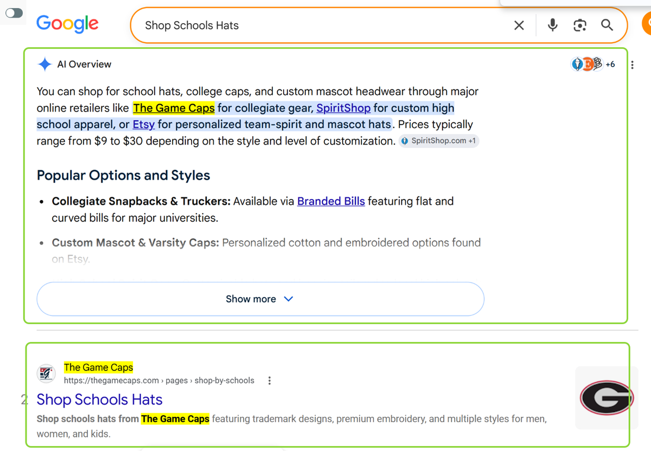The image size is (651, 451).
Task: Click The Game Caps site name above URL
Action: pyautogui.click(x=98, y=368)
